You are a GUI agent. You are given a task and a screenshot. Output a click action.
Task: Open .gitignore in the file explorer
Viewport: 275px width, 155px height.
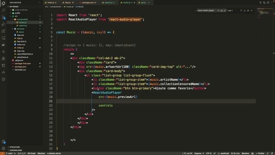pos(24,60)
